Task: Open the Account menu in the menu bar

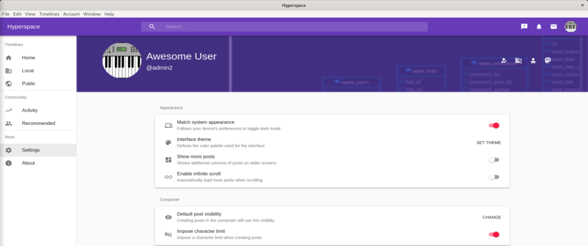Action: [x=71, y=14]
